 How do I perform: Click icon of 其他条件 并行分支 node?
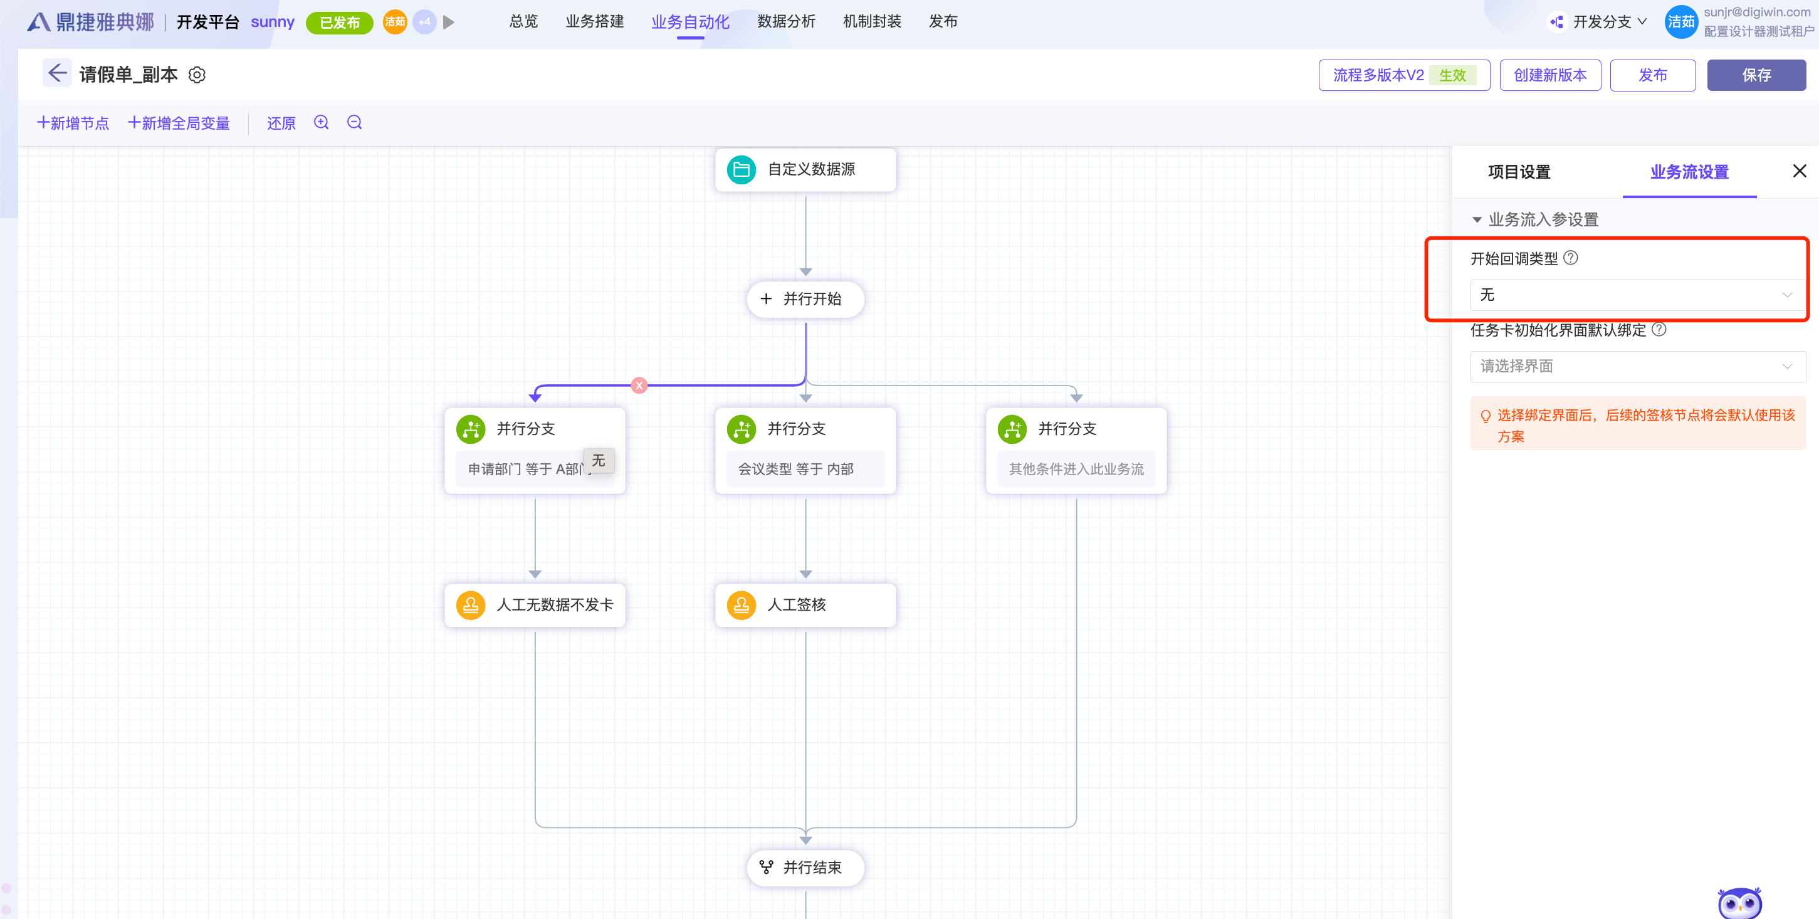[1012, 429]
